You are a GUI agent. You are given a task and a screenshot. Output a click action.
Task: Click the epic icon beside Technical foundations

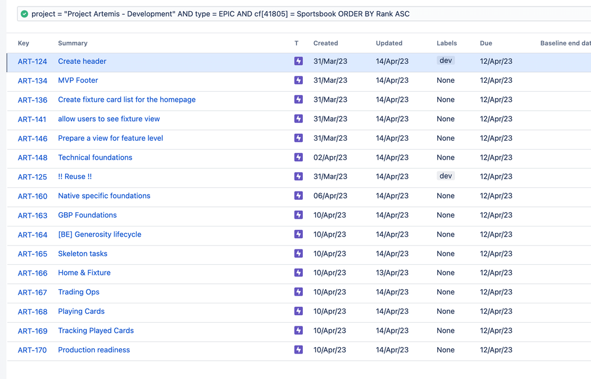coord(299,157)
